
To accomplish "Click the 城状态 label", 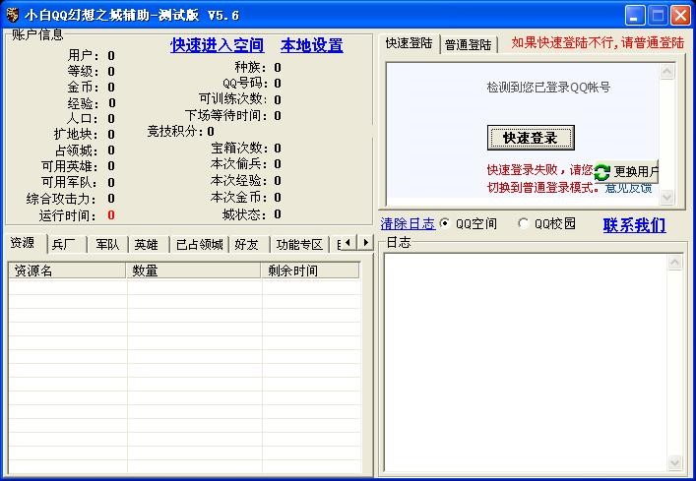I will tap(245, 214).
